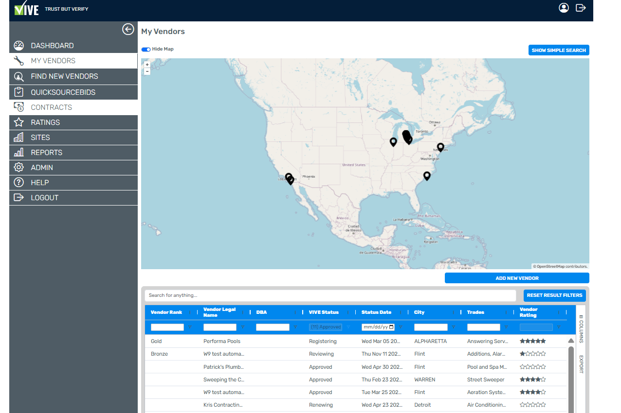The image size is (621, 413).
Task: Click the 'Performa Pools' vendor name
Action: tap(222, 342)
